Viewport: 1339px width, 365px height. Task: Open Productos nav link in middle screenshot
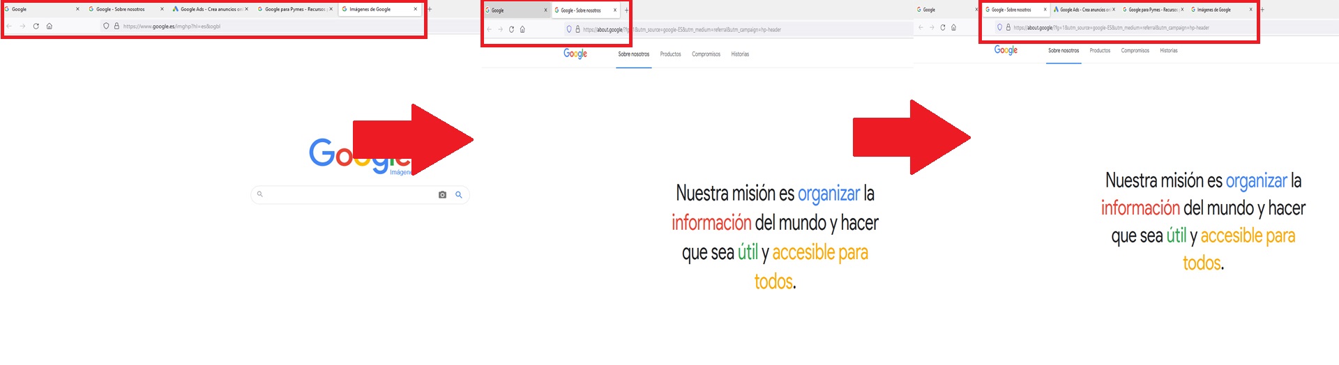tap(670, 54)
